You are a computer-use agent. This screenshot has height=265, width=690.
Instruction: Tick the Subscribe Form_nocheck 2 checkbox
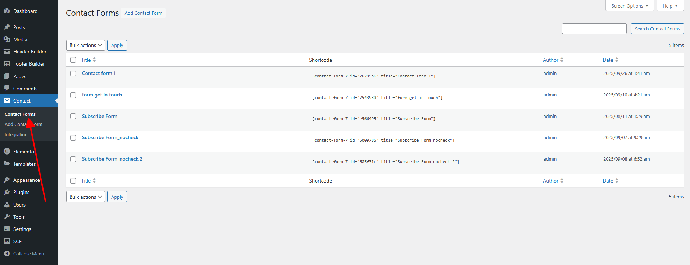click(73, 159)
